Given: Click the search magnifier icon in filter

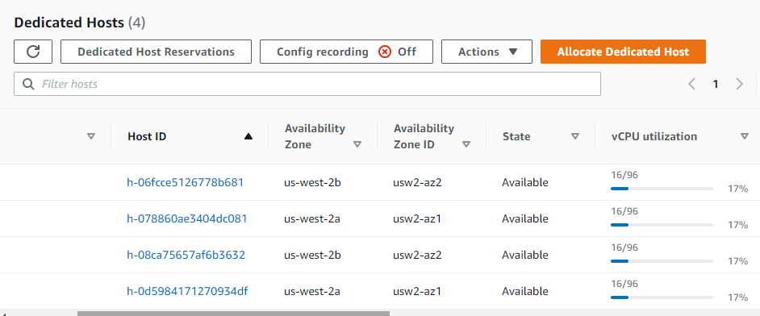Looking at the screenshot, I should point(29,84).
